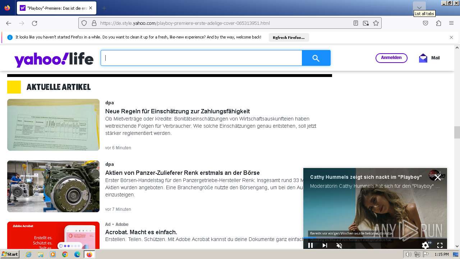Open Save to Pocket icon
The width and height of the screenshot is (460, 259).
click(x=425, y=23)
